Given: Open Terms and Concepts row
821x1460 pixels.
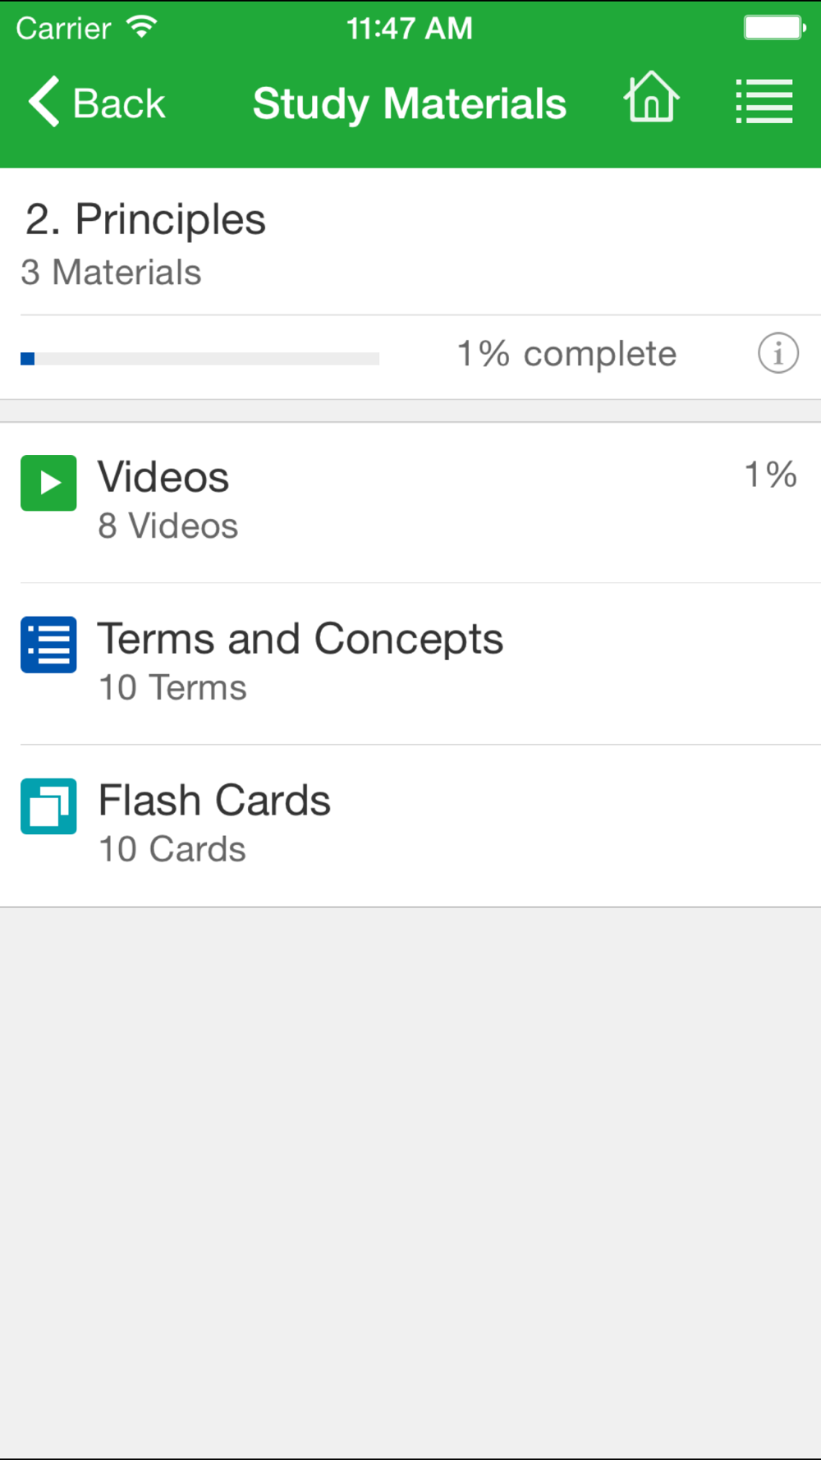Looking at the screenshot, I should tap(410, 663).
